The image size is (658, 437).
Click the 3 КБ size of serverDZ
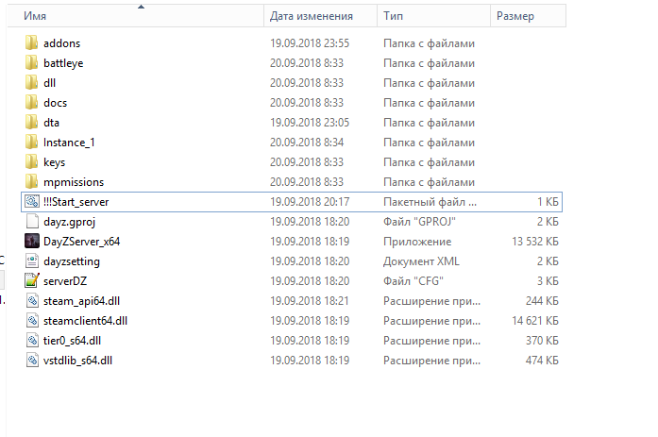(548, 281)
